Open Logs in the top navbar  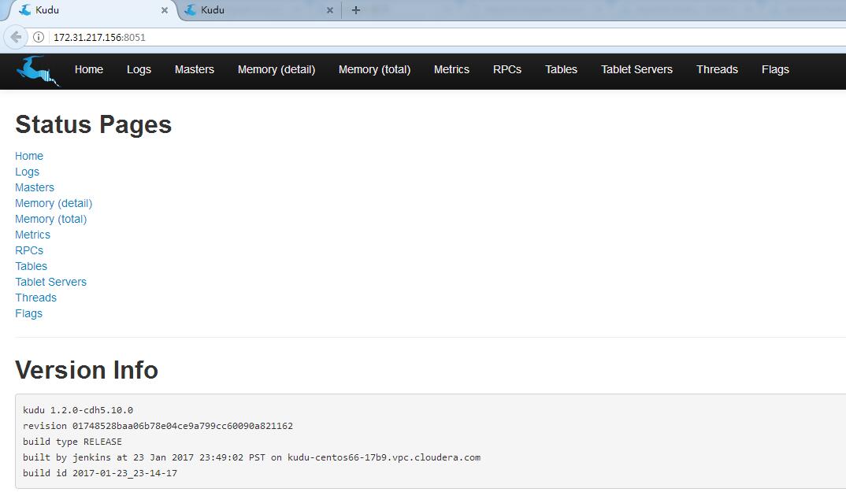pos(139,69)
